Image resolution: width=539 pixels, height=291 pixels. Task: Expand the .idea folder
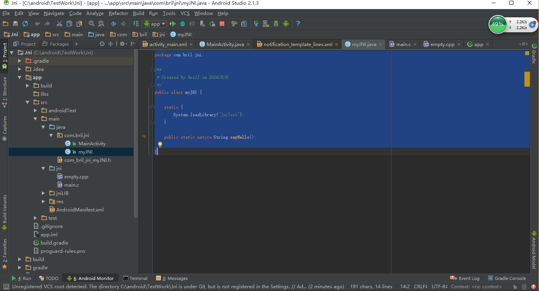pyautogui.click(x=19, y=69)
